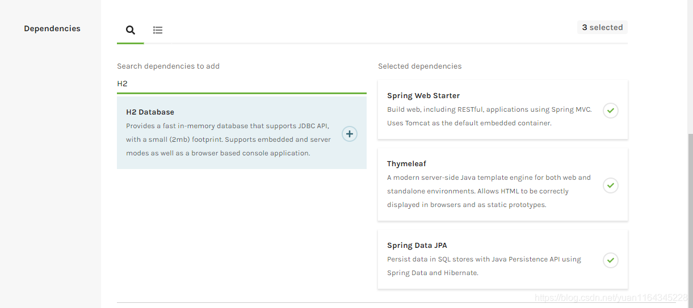
Task: Deselect Thymeleaf using its checkmark
Action: coord(611,185)
